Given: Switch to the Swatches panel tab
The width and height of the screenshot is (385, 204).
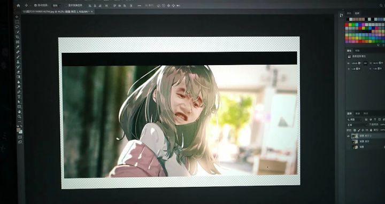Looking at the screenshot, I should pos(357,13).
